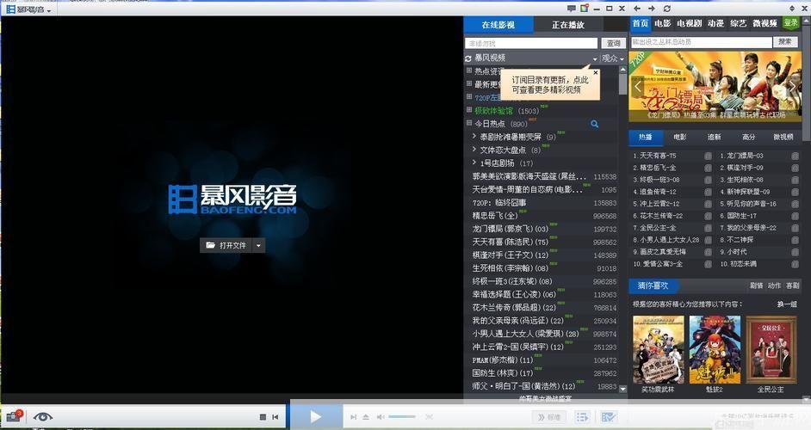The image size is (811, 430).
Task: Click the 换一组 link
Action: (786, 304)
